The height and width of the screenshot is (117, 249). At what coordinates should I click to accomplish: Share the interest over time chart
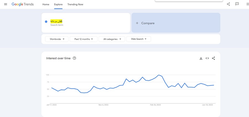point(213,58)
